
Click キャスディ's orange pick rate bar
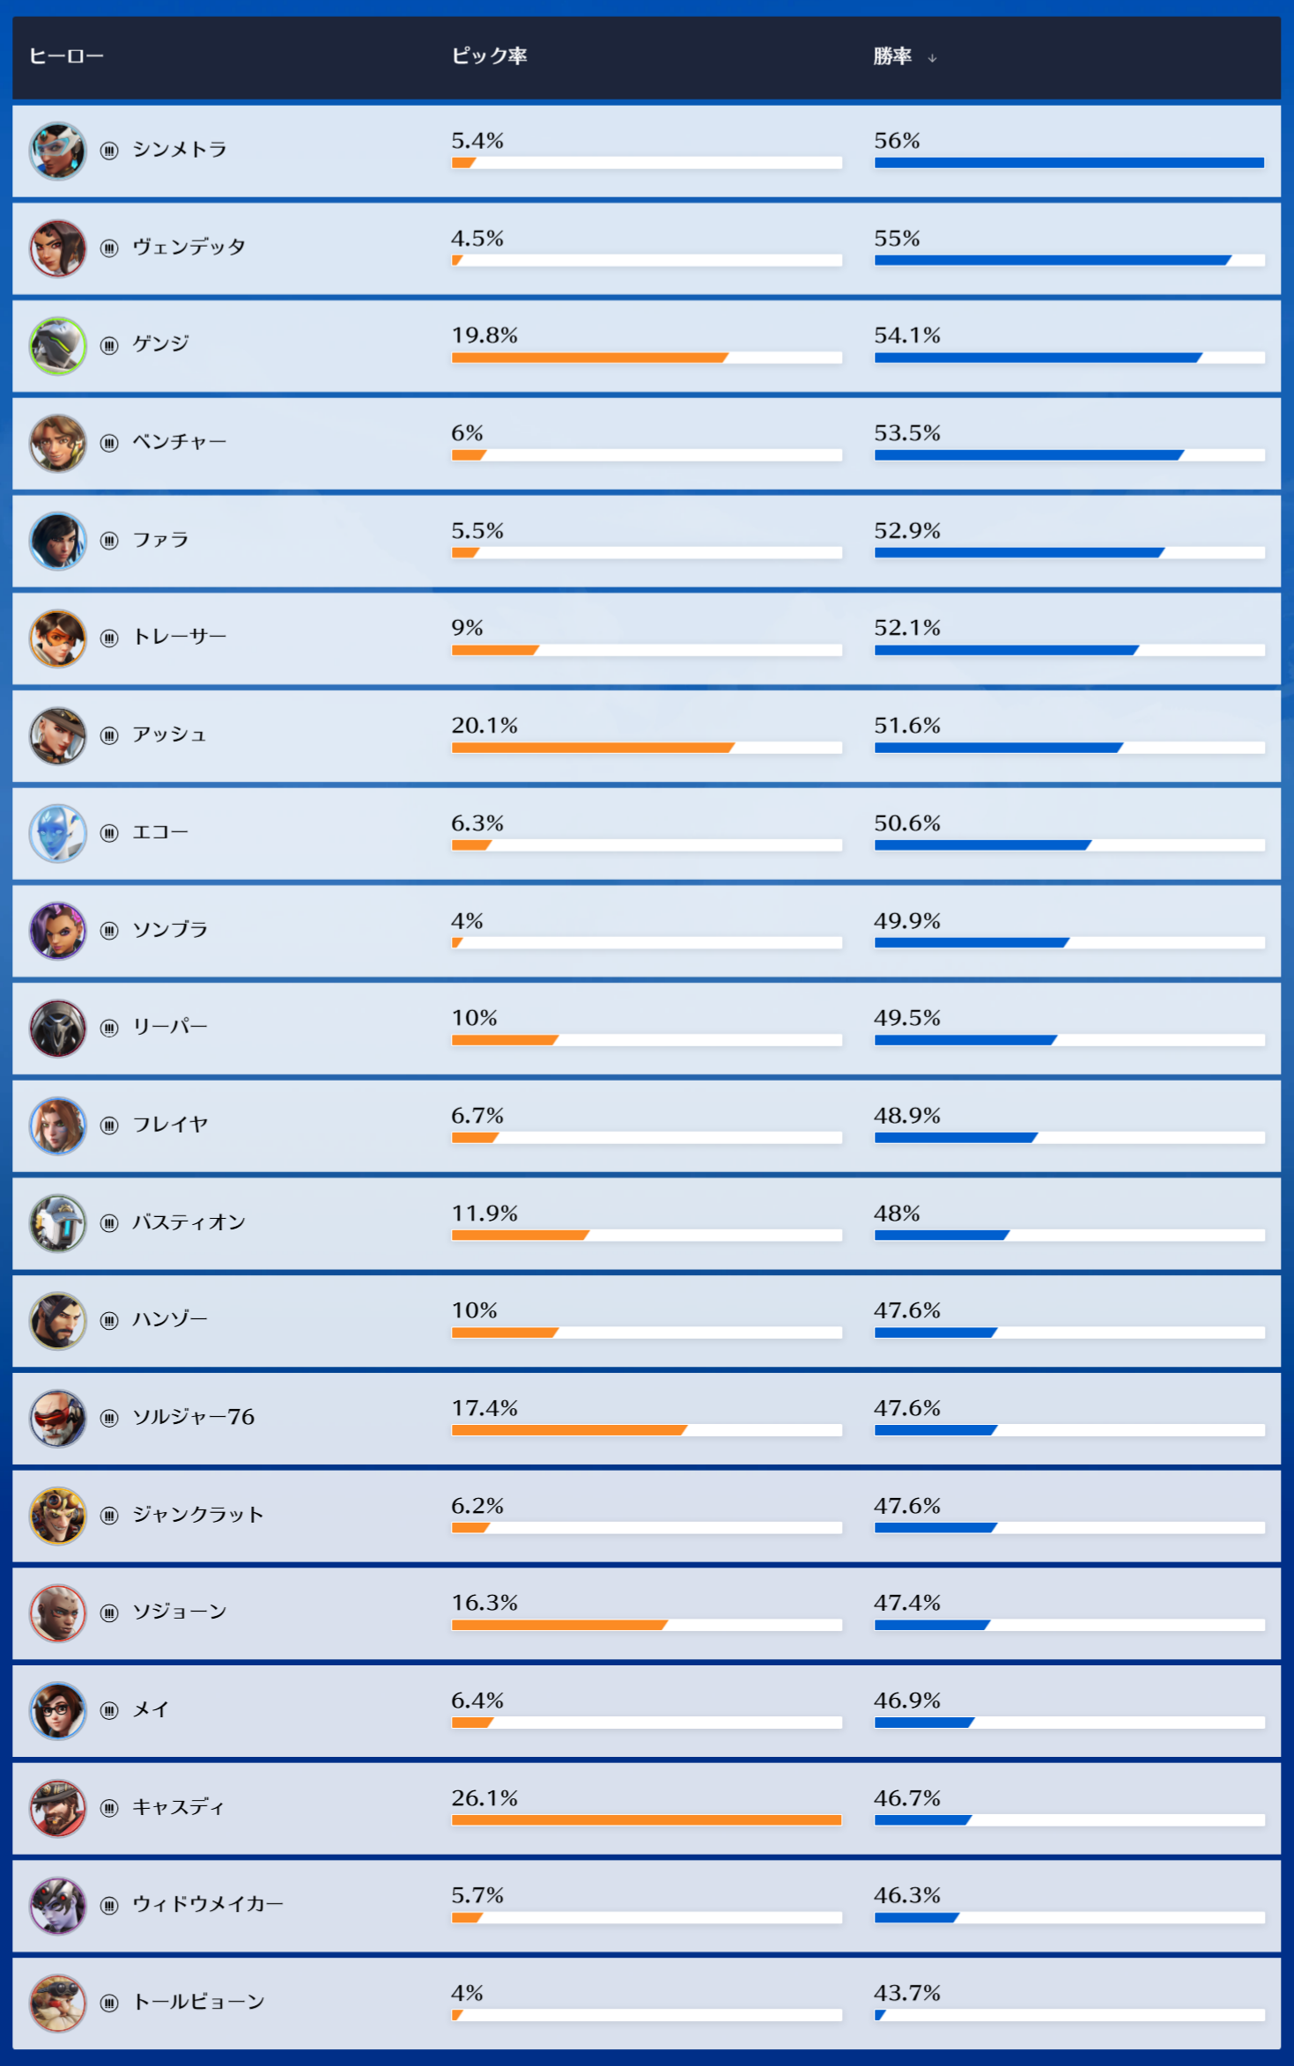click(646, 1819)
